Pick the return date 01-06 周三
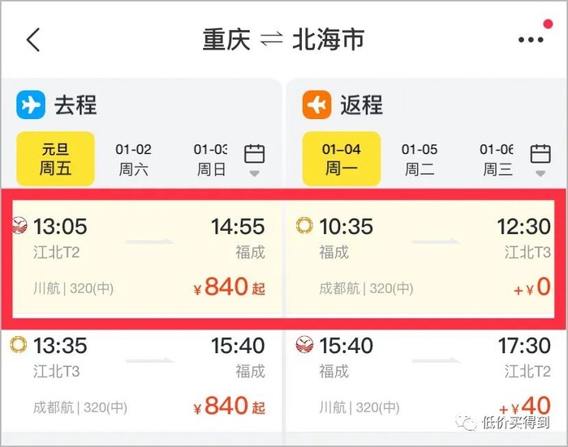This screenshot has width=568, height=447. tap(496, 159)
